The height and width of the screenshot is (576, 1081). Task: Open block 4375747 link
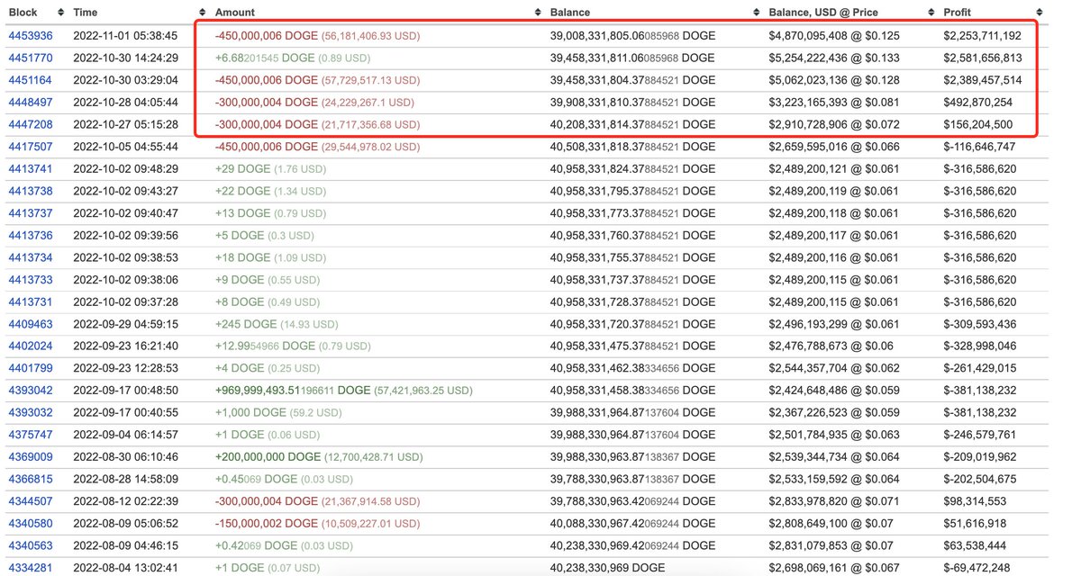click(x=31, y=435)
